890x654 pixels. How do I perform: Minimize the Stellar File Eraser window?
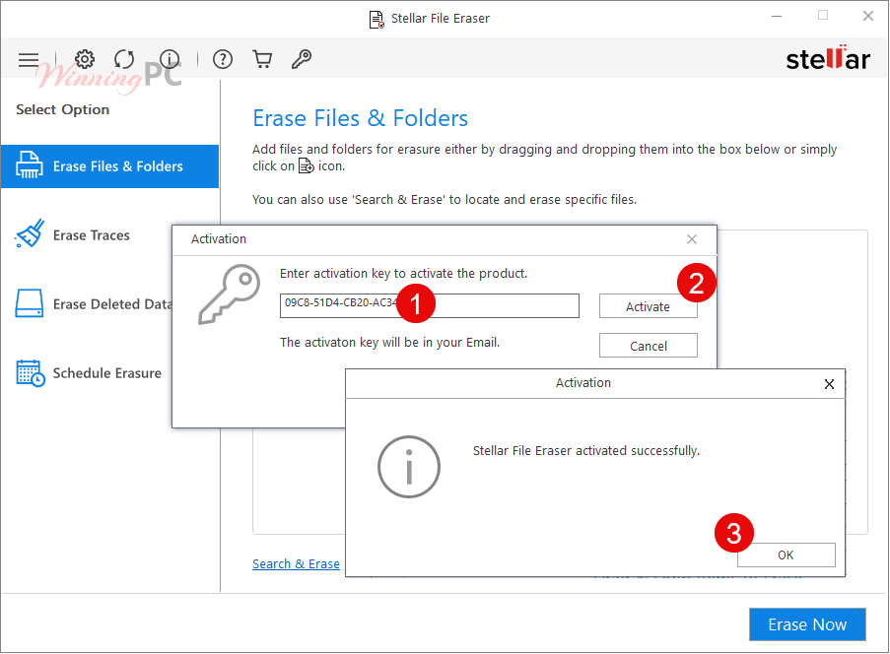(777, 17)
